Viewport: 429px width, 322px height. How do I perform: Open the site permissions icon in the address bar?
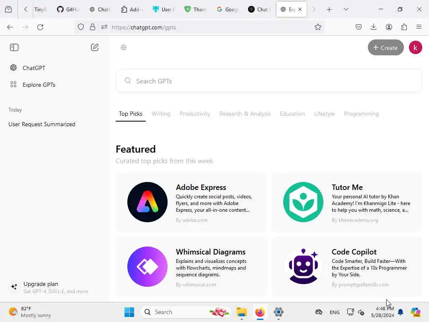104,27
